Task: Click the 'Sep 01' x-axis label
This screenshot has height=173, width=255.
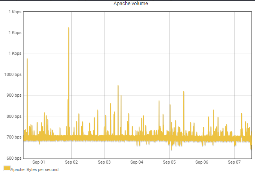Action: 39,162
